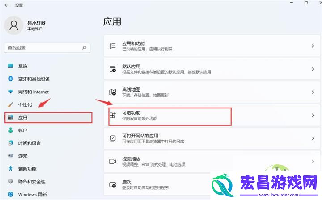Open the 视频播放 entry title

[x=131, y=159]
